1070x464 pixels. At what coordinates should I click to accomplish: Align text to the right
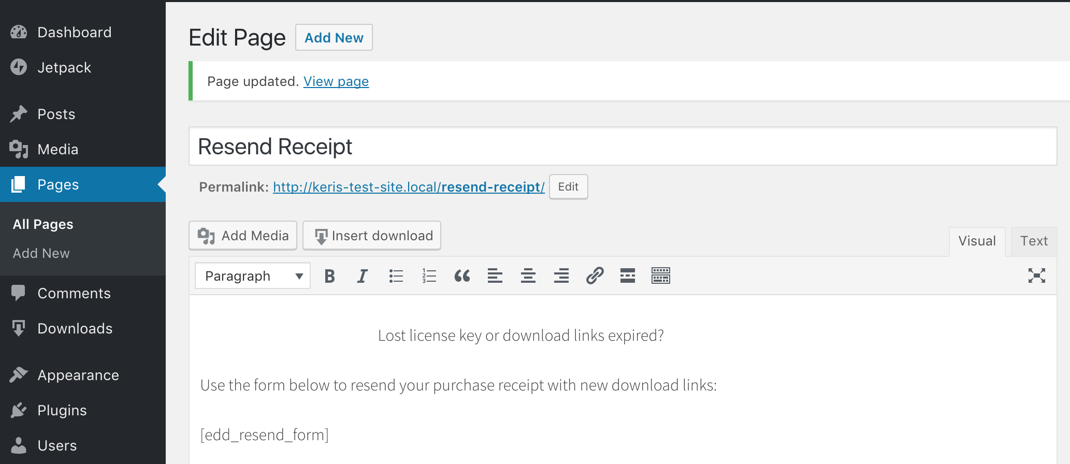tap(561, 276)
